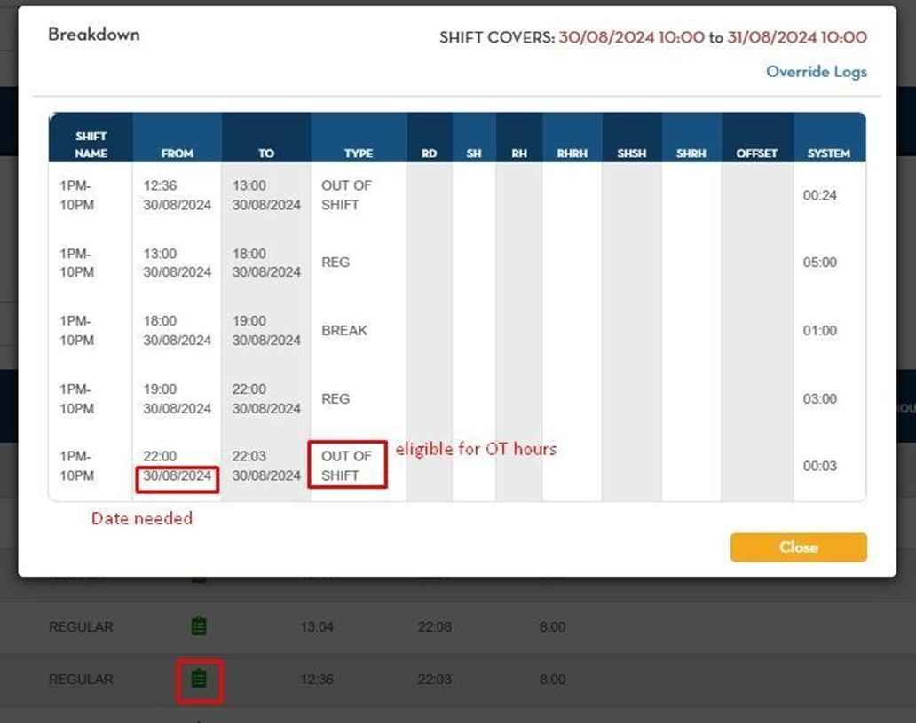Click the SHIFT COVERS label

(497, 38)
